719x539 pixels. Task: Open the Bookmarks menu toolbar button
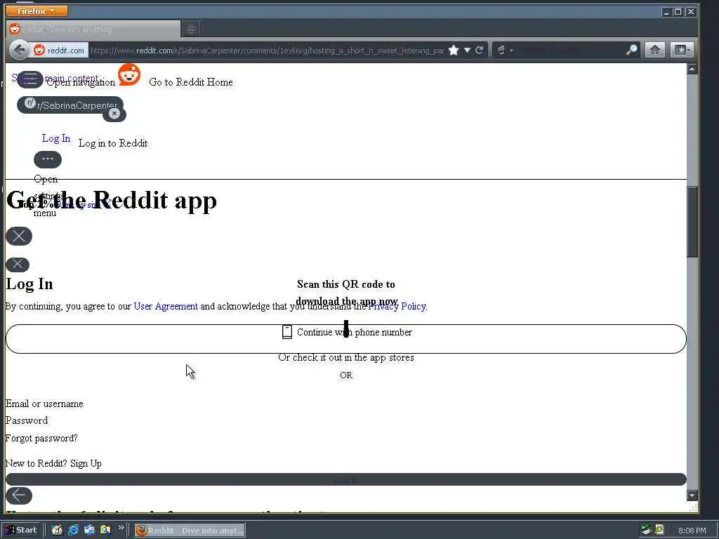coord(681,50)
